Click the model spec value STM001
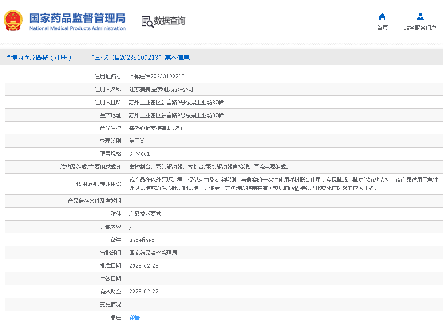This screenshot has height=324, width=443. coord(139,154)
